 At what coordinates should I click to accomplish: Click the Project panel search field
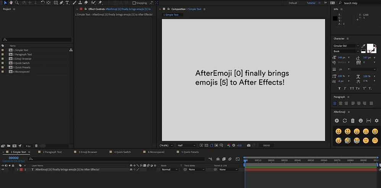tap(37, 40)
